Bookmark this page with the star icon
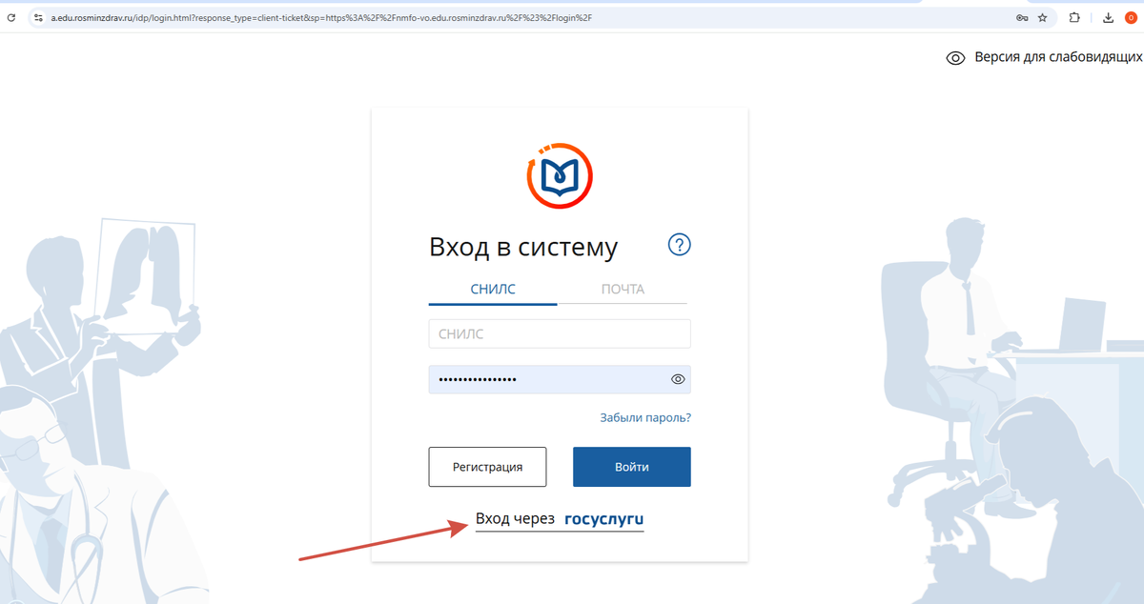This screenshot has height=604, width=1144. click(1042, 17)
